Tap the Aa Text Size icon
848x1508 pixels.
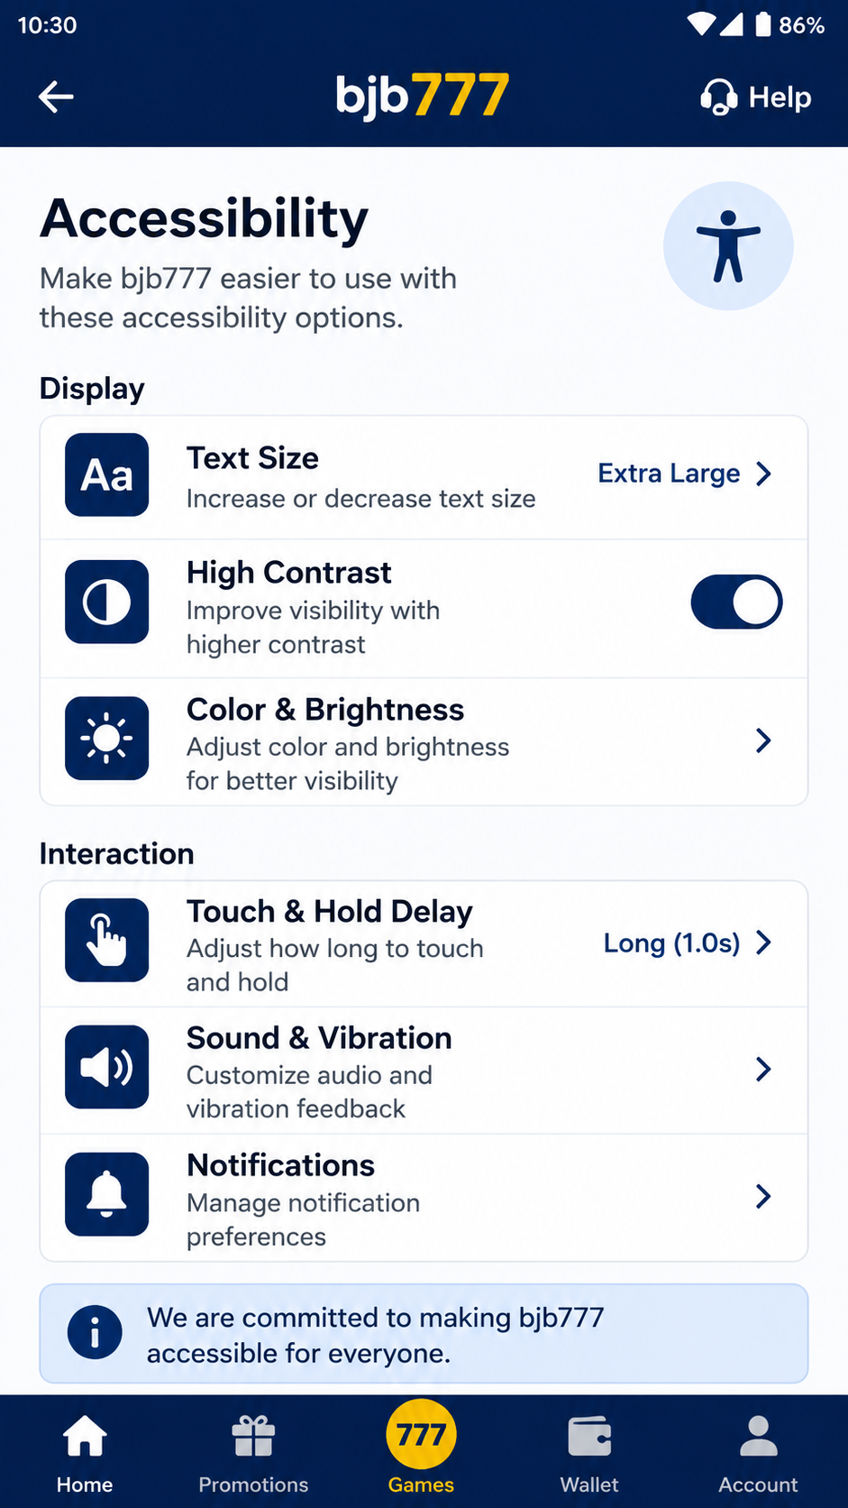click(107, 474)
